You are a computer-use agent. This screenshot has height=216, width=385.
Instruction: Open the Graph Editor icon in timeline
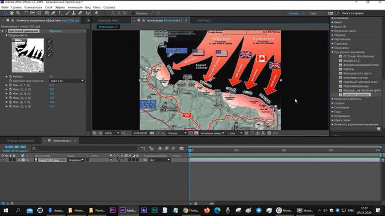182,148
